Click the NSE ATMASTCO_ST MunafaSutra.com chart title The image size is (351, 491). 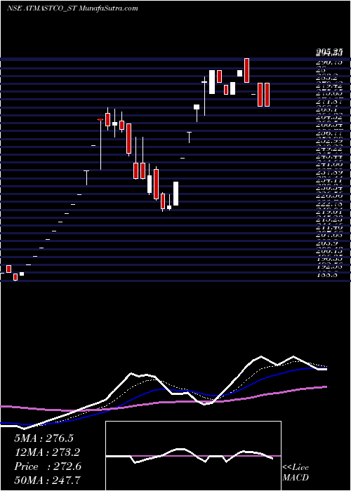coord(72,8)
